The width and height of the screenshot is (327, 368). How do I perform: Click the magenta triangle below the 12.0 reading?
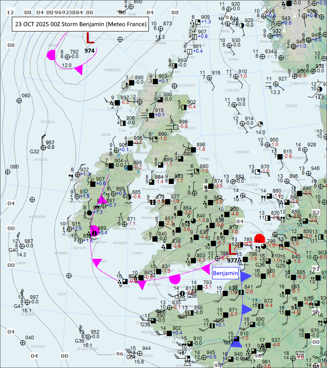[x=78, y=70]
